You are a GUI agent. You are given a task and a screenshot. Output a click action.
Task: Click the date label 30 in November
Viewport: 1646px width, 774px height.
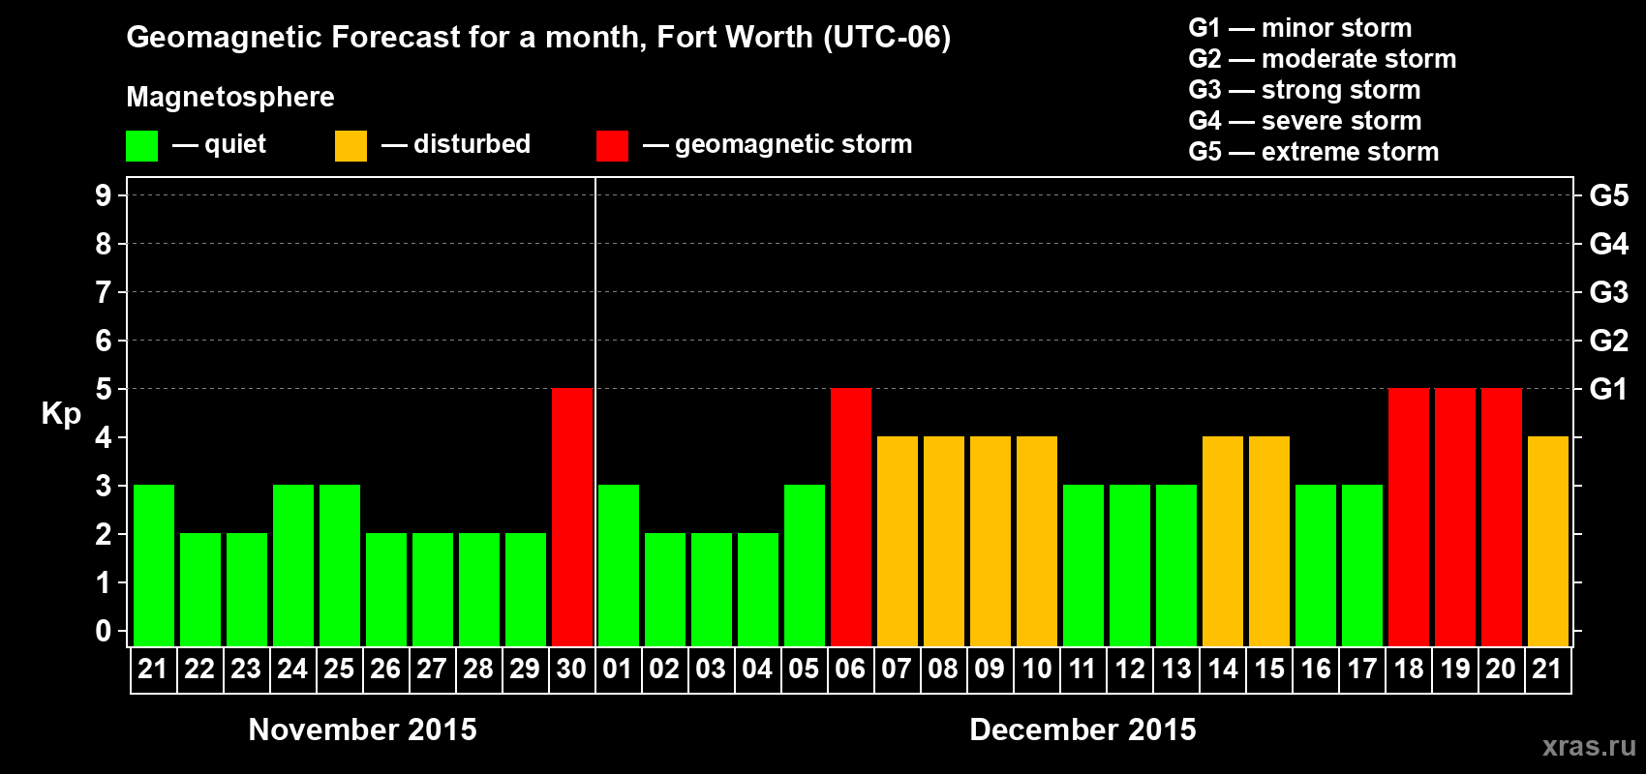(x=571, y=669)
